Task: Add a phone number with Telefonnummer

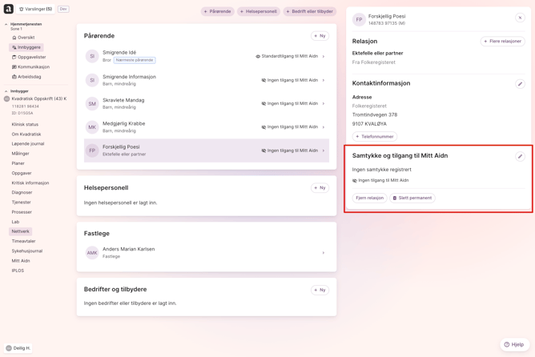Action: [375, 137]
